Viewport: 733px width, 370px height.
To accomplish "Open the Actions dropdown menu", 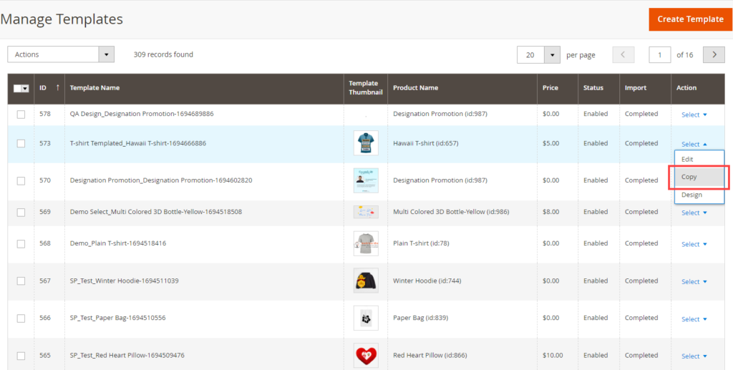I will (61, 54).
